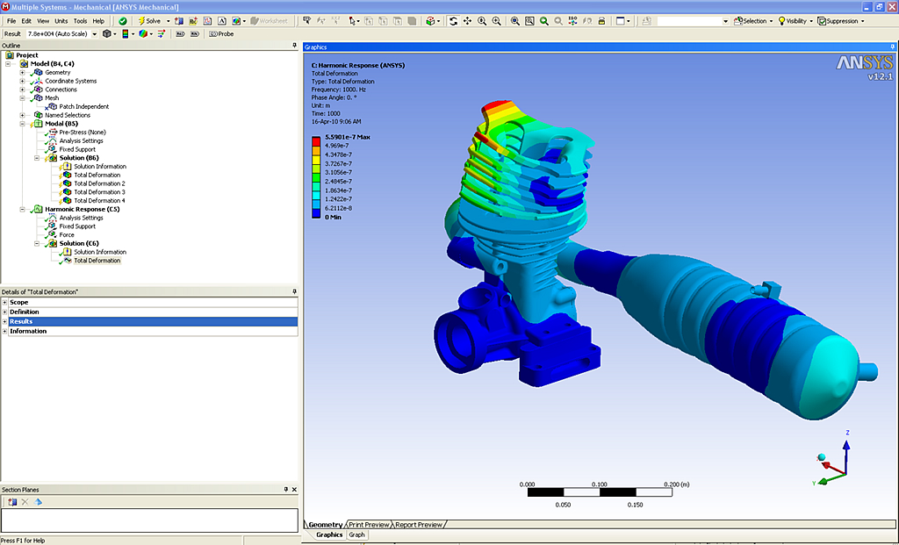The height and width of the screenshot is (545, 899).
Task: Click the label pick tool icon
Action: point(306,21)
